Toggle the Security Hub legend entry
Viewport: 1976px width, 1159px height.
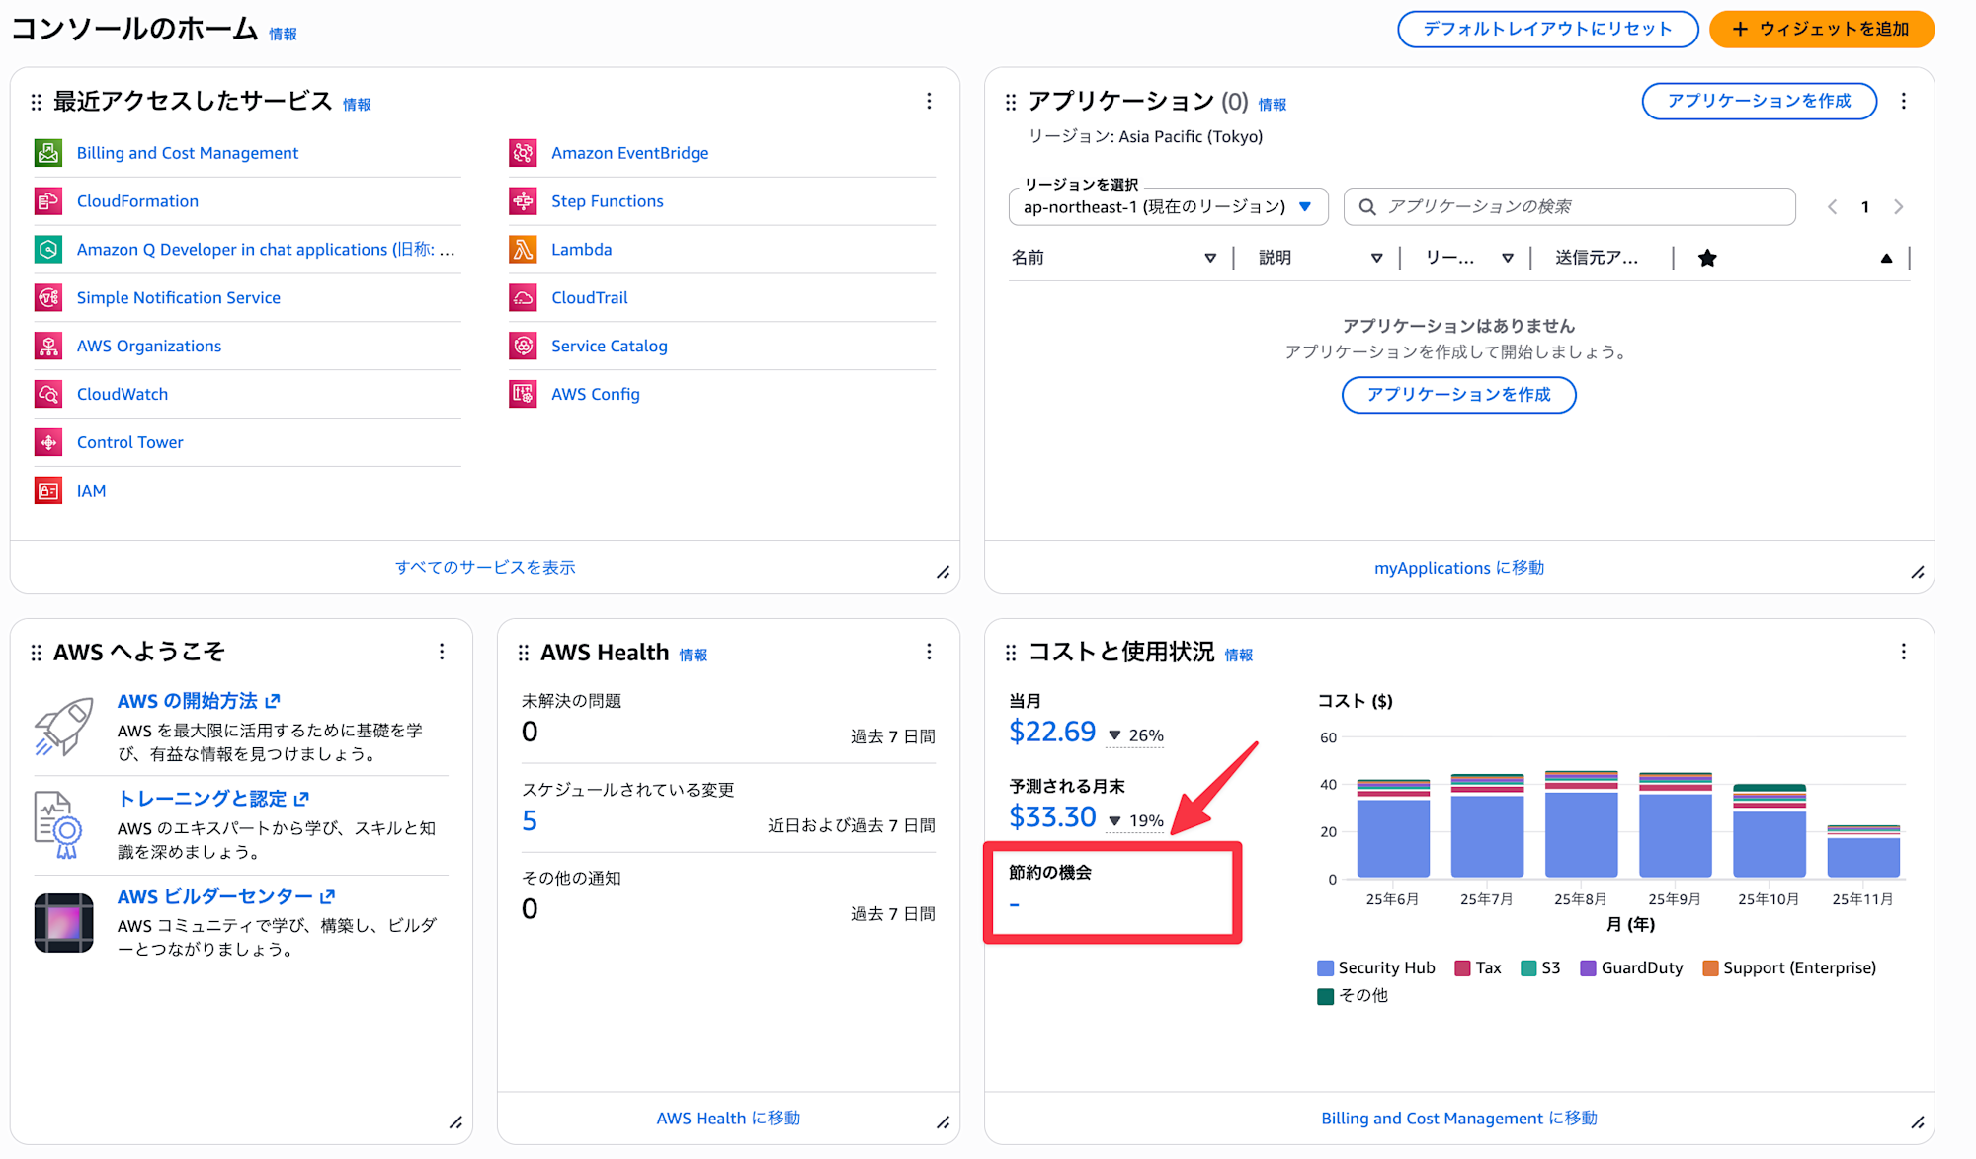(1375, 967)
